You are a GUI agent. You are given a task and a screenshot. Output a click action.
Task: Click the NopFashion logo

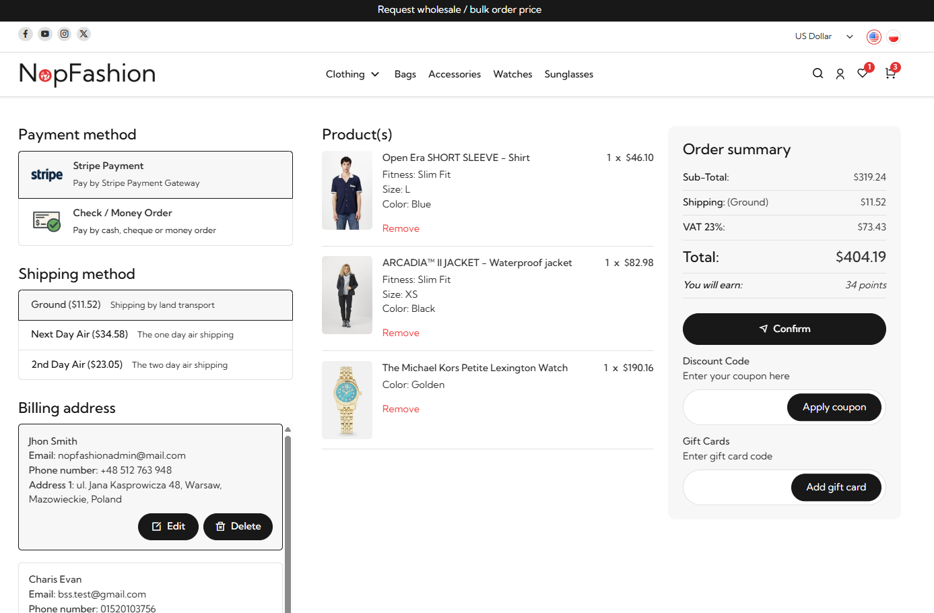click(x=87, y=74)
